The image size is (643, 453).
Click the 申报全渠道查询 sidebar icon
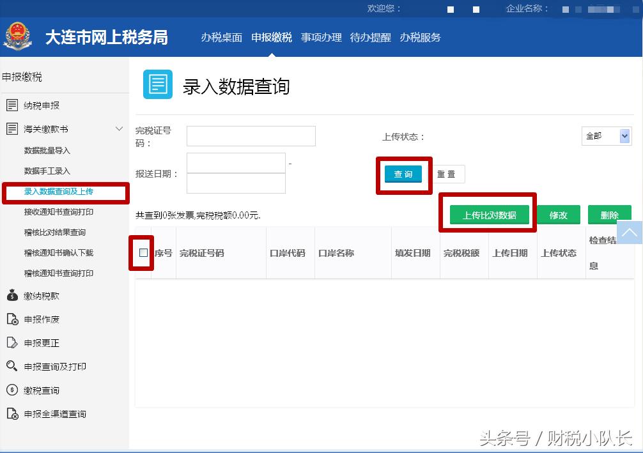point(12,413)
